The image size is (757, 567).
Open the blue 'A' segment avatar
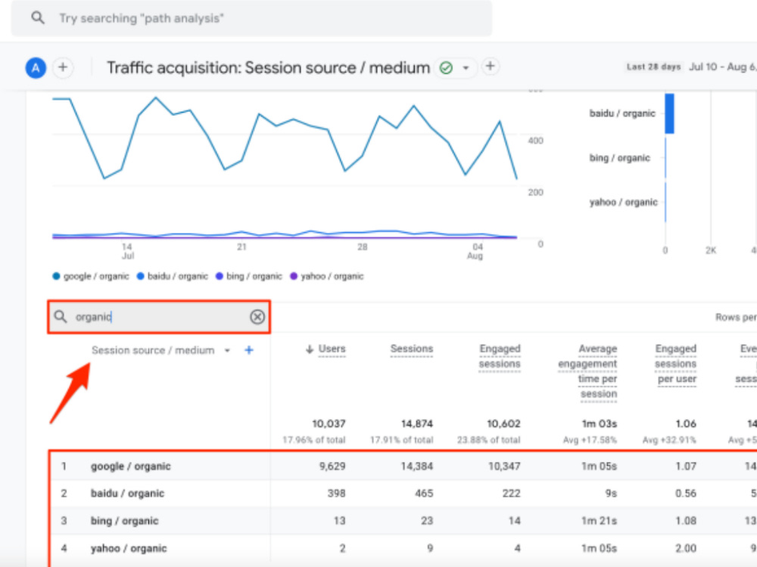[36, 68]
